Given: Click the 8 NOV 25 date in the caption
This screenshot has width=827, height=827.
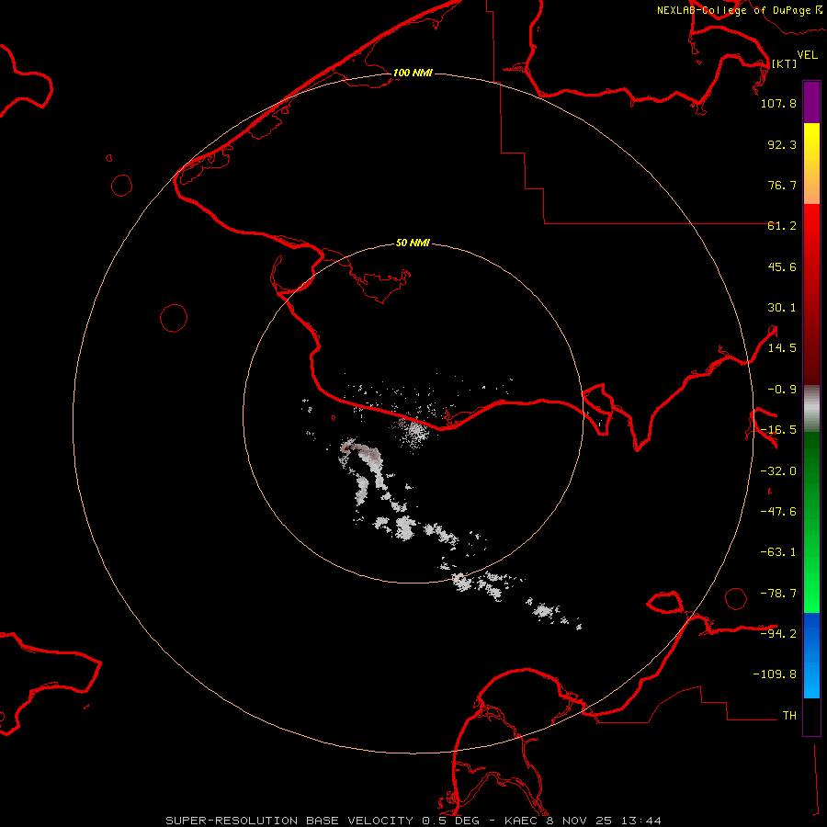Looking at the screenshot, I should pyautogui.click(x=580, y=821).
